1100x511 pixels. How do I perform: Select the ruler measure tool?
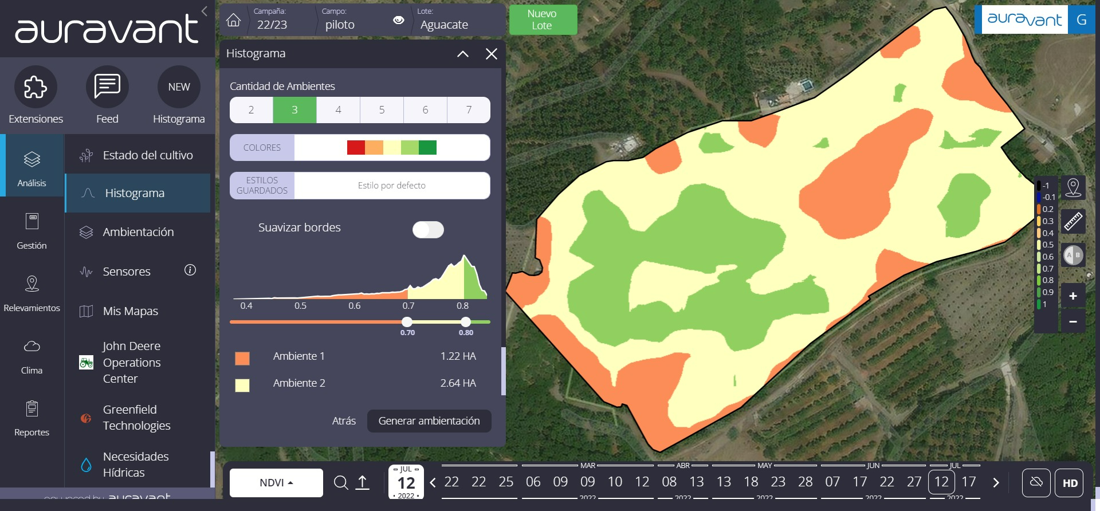1073,221
